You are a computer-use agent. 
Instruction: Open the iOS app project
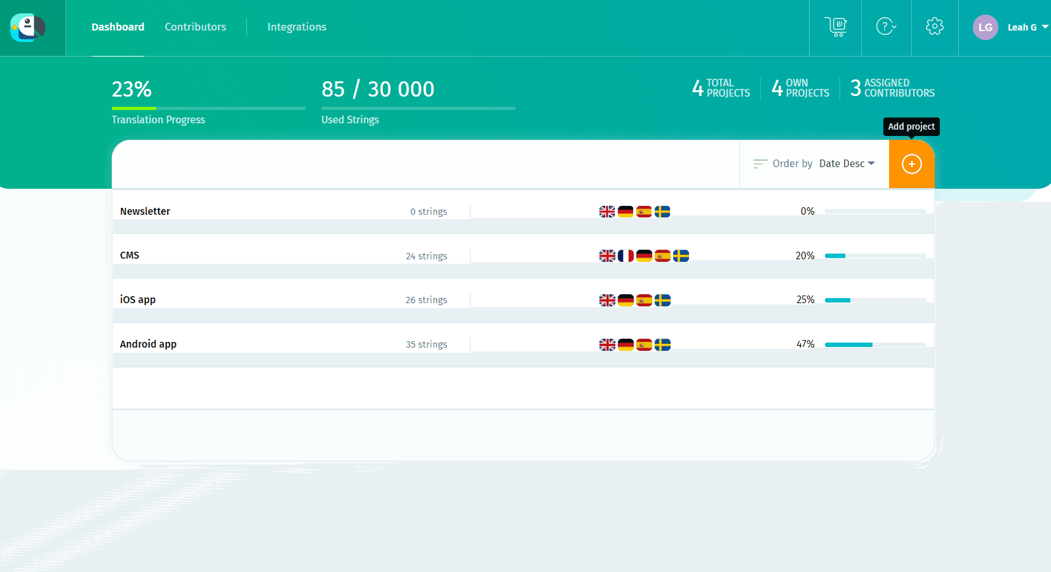click(138, 299)
